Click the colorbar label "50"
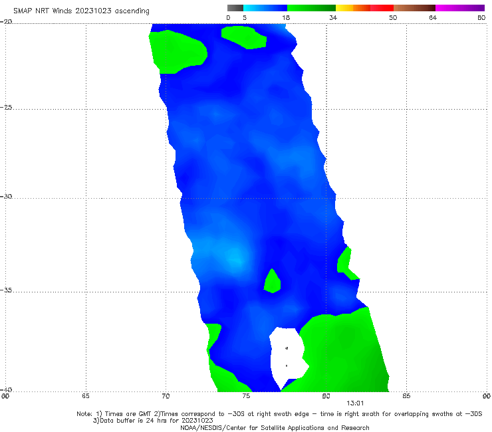Image resolution: width=492 pixels, height=432 pixels. click(393, 17)
